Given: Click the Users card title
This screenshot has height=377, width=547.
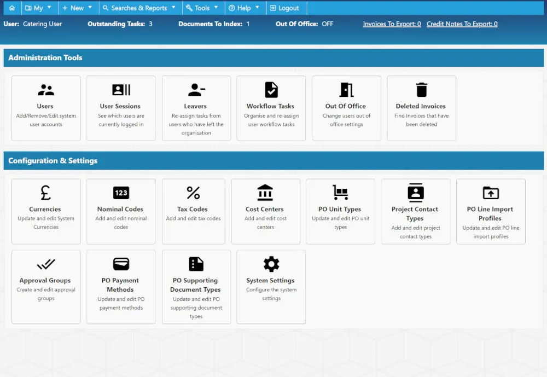Looking at the screenshot, I should point(45,106).
